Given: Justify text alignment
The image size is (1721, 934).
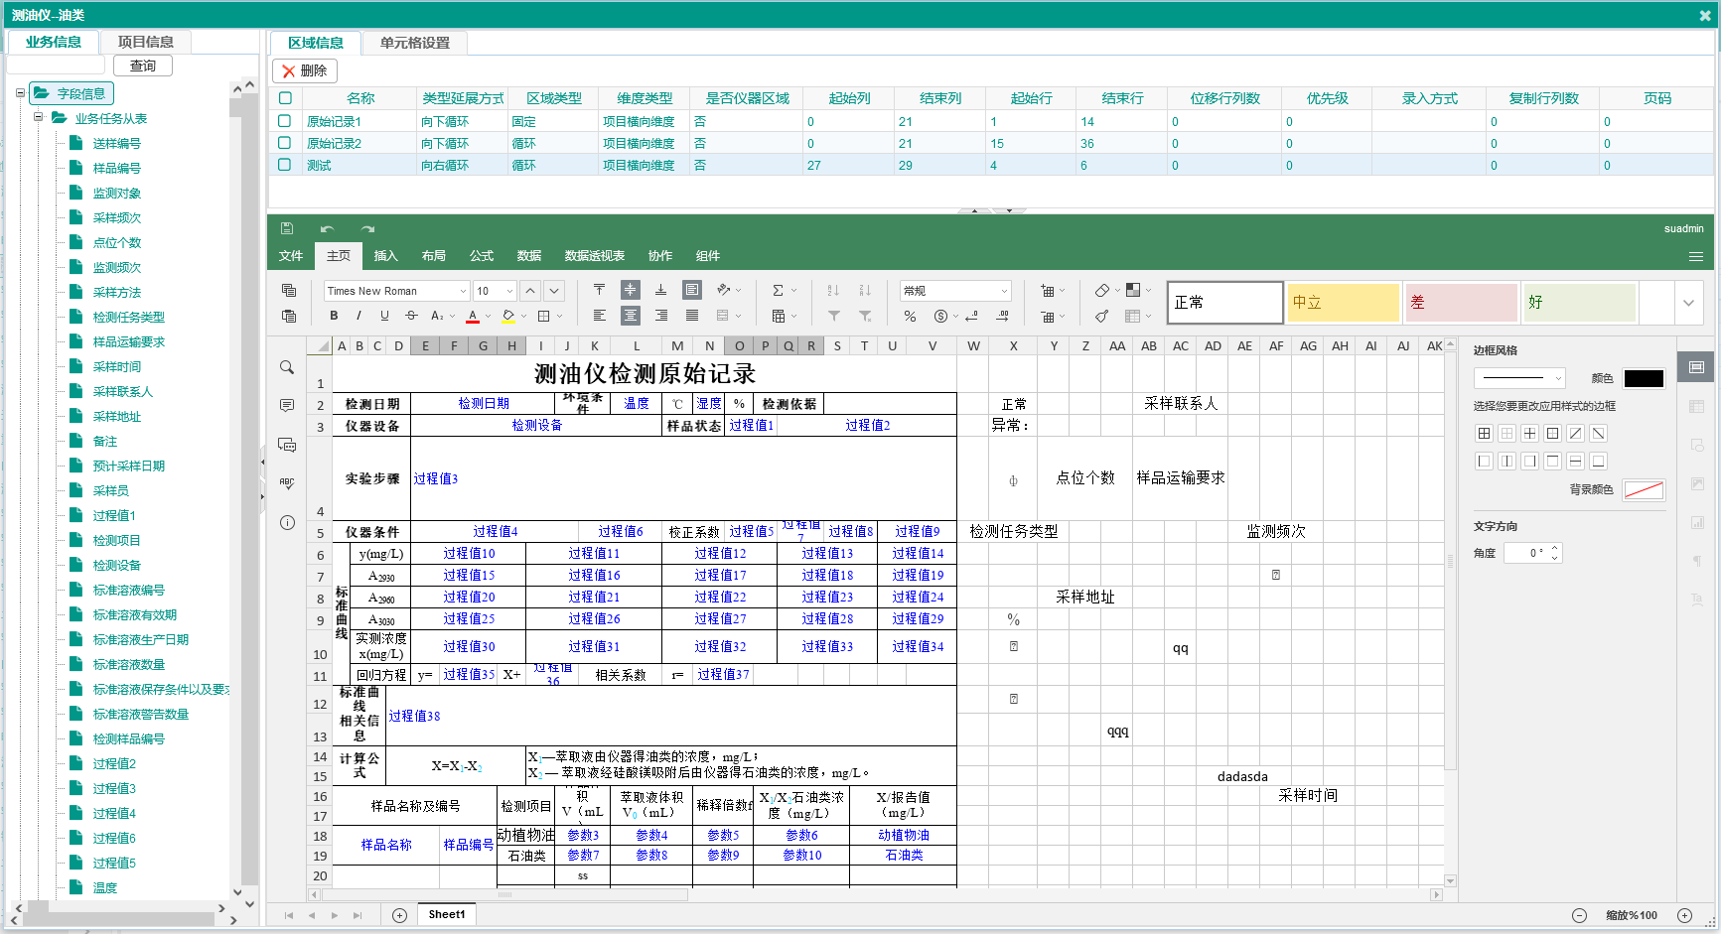Looking at the screenshot, I should pos(692,316).
